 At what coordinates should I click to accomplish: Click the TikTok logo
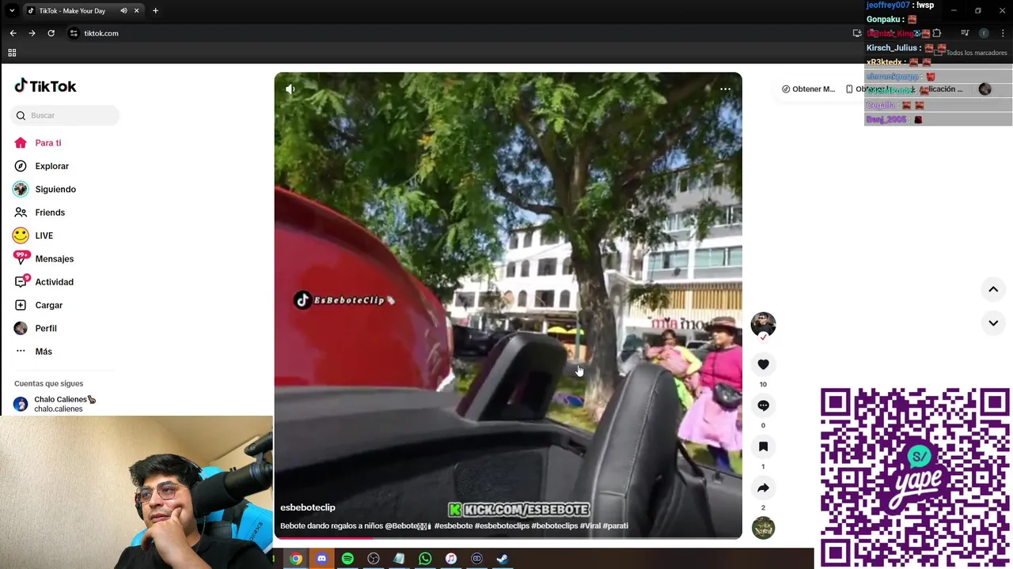45,86
